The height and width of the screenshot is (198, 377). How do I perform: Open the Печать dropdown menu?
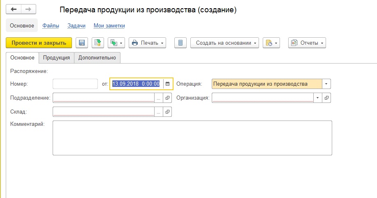click(x=147, y=43)
